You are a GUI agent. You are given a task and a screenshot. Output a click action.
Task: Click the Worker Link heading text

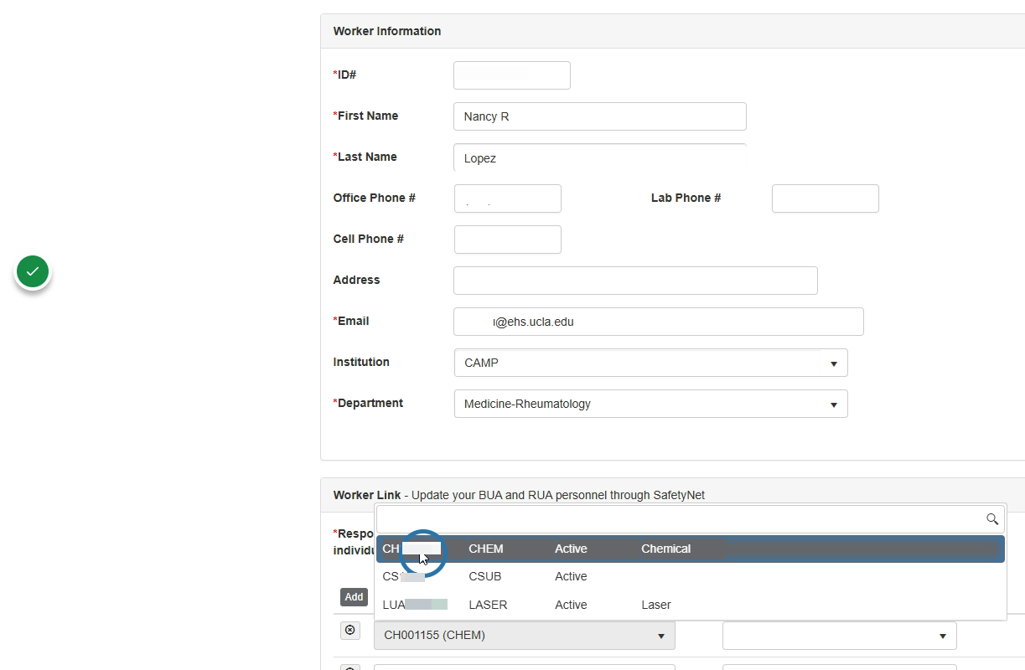[x=365, y=495]
